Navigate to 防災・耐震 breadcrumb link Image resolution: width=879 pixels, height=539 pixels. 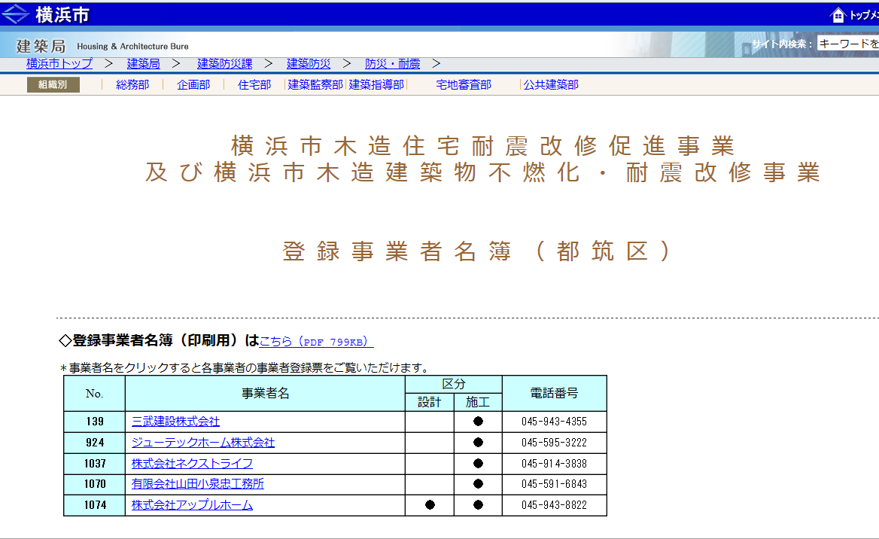click(x=392, y=64)
